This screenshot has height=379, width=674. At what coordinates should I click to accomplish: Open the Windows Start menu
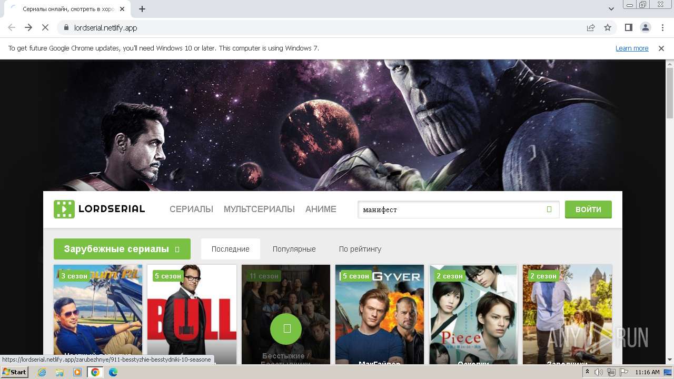coord(14,372)
